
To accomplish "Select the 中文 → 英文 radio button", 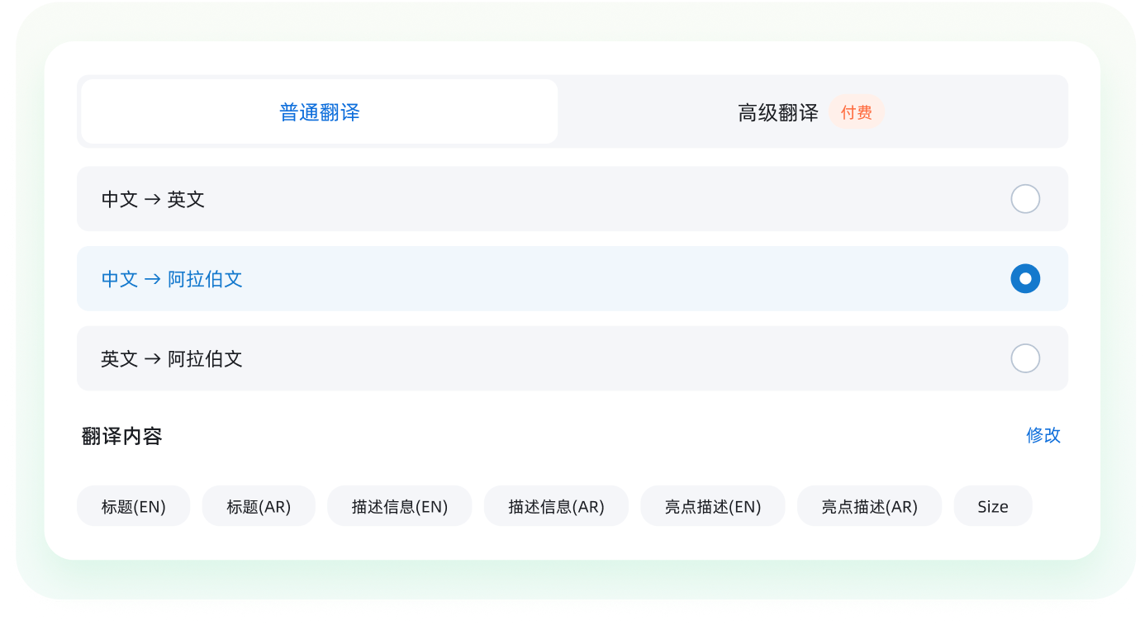I will (1025, 199).
